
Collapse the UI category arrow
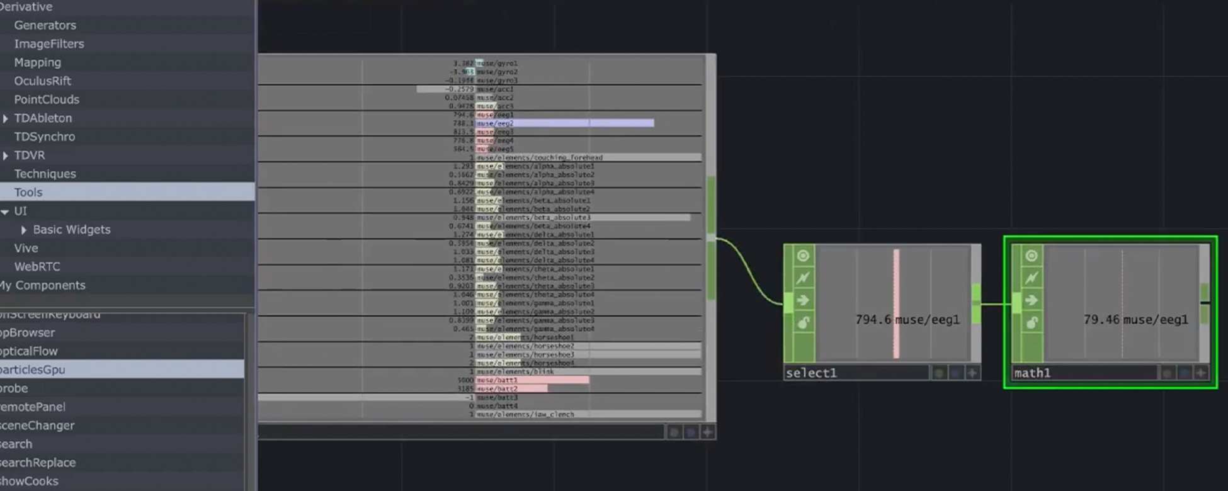[5, 212]
